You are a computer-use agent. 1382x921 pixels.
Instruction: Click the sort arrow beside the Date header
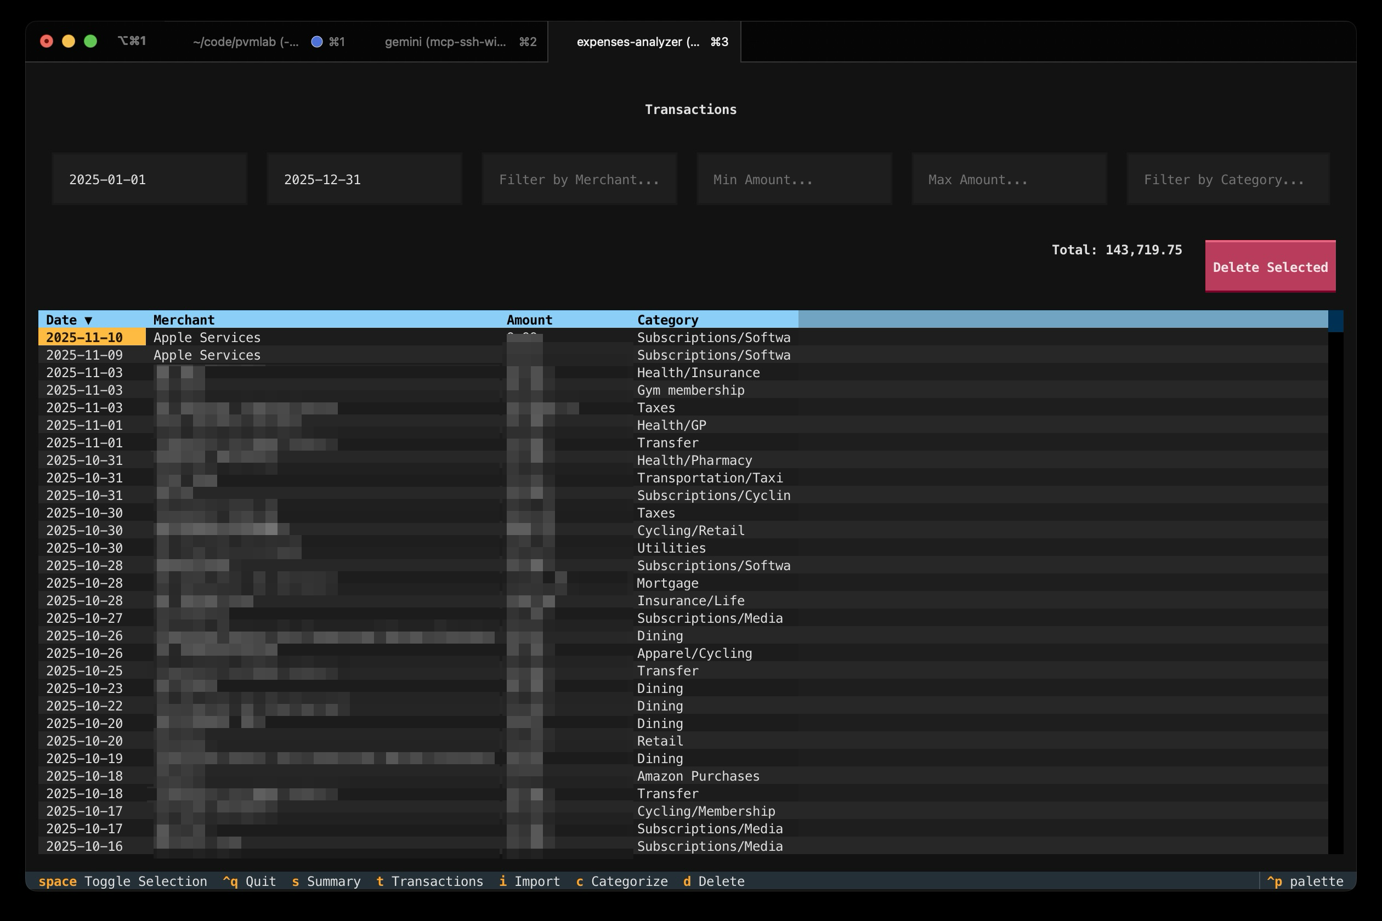tap(89, 320)
